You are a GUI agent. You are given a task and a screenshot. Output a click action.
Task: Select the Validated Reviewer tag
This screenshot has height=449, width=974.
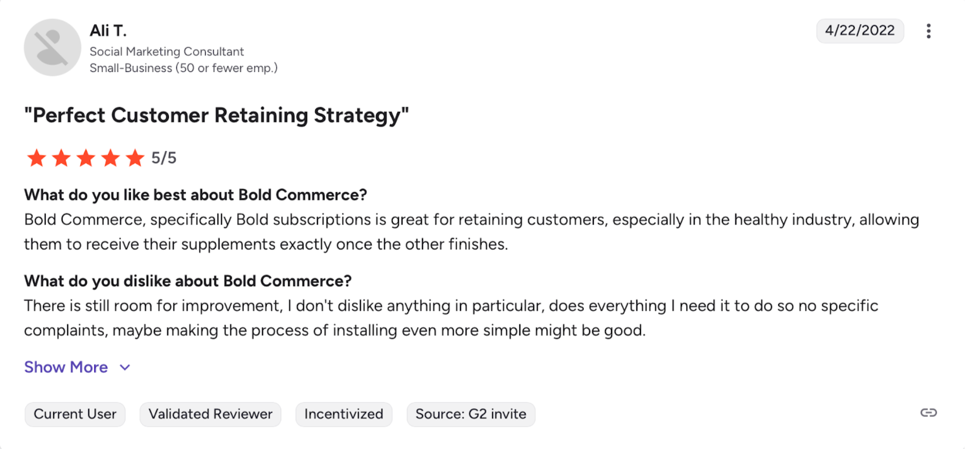coord(210,414)
